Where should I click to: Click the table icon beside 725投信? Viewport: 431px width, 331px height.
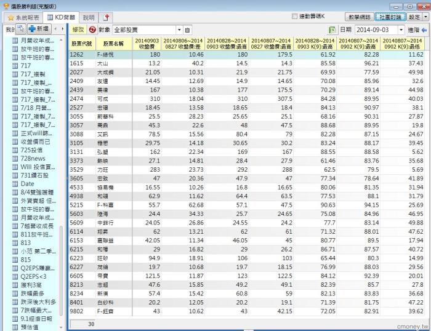[x=15, y=150]
